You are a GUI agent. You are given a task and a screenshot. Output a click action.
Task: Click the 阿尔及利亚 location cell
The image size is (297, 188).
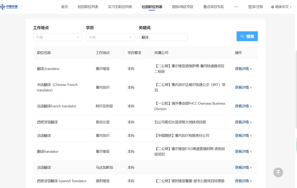click(105, 106)
